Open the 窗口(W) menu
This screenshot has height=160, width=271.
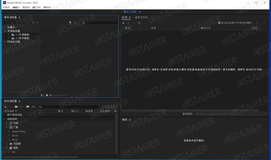[x=37, y=8]
